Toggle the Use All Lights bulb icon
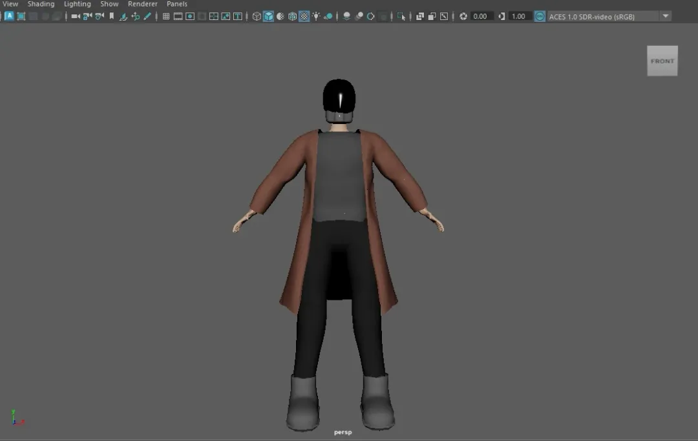Image resolution: width=698 pixels, height=441 pixels. click(x=316, y=16)
